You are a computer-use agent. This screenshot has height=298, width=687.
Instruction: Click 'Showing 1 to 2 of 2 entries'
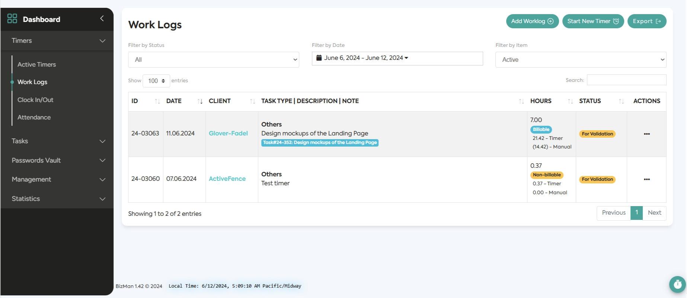(x=164, y=214)
